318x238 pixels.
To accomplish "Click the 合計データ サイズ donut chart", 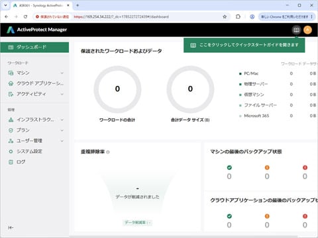I will point(190,89).
